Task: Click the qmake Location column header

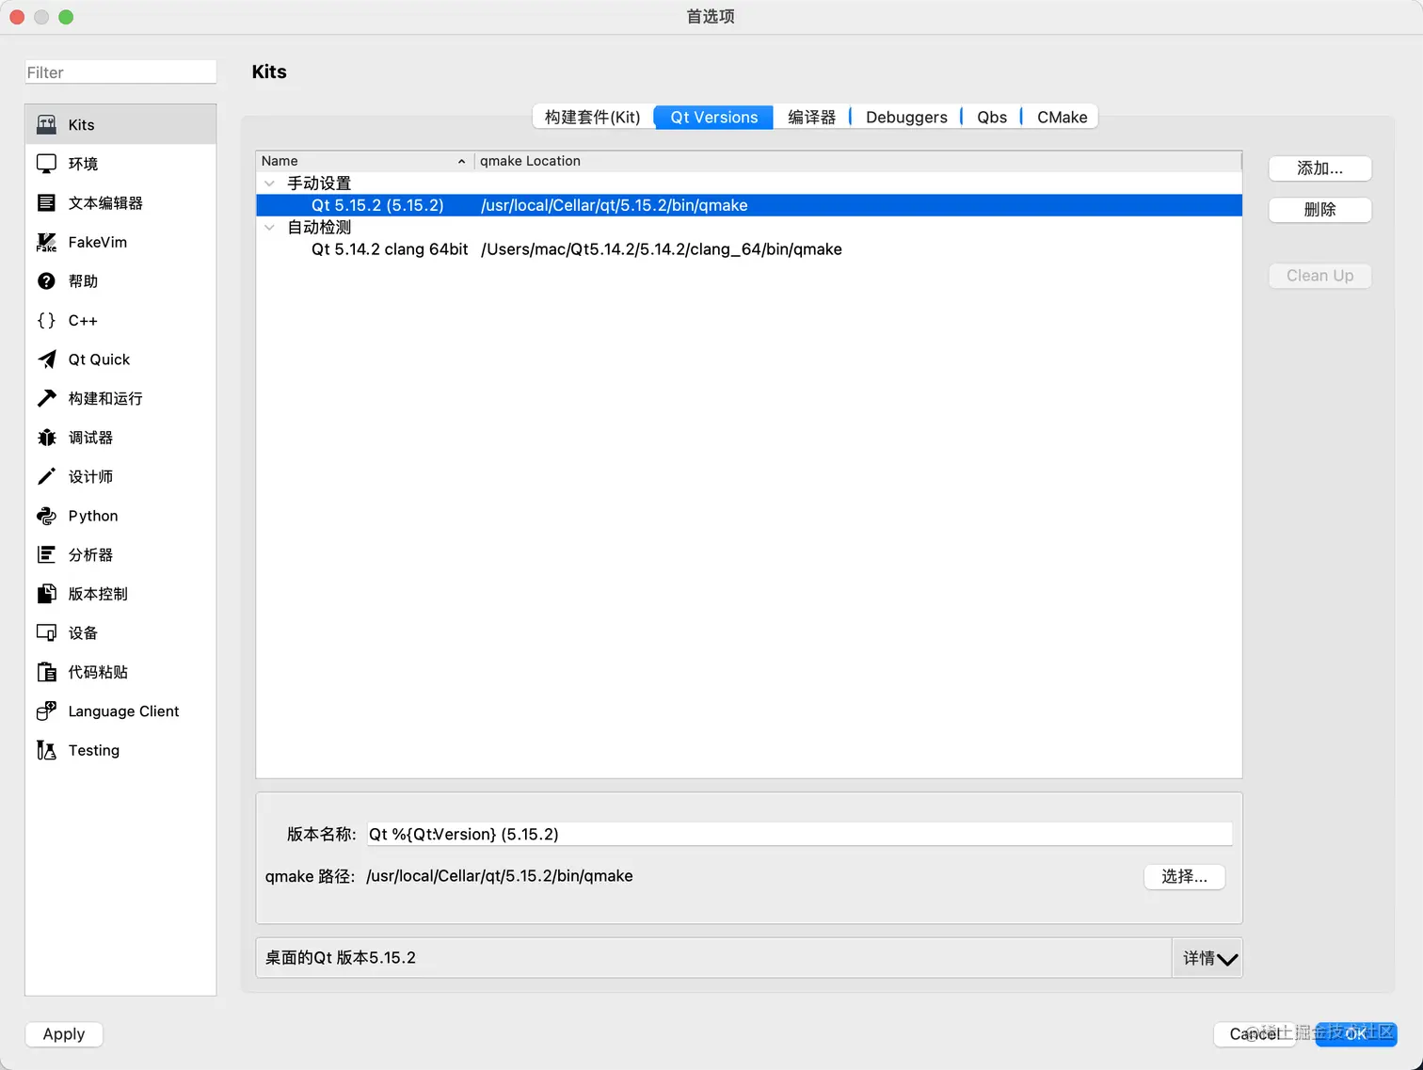Action: tap(858, 161)
